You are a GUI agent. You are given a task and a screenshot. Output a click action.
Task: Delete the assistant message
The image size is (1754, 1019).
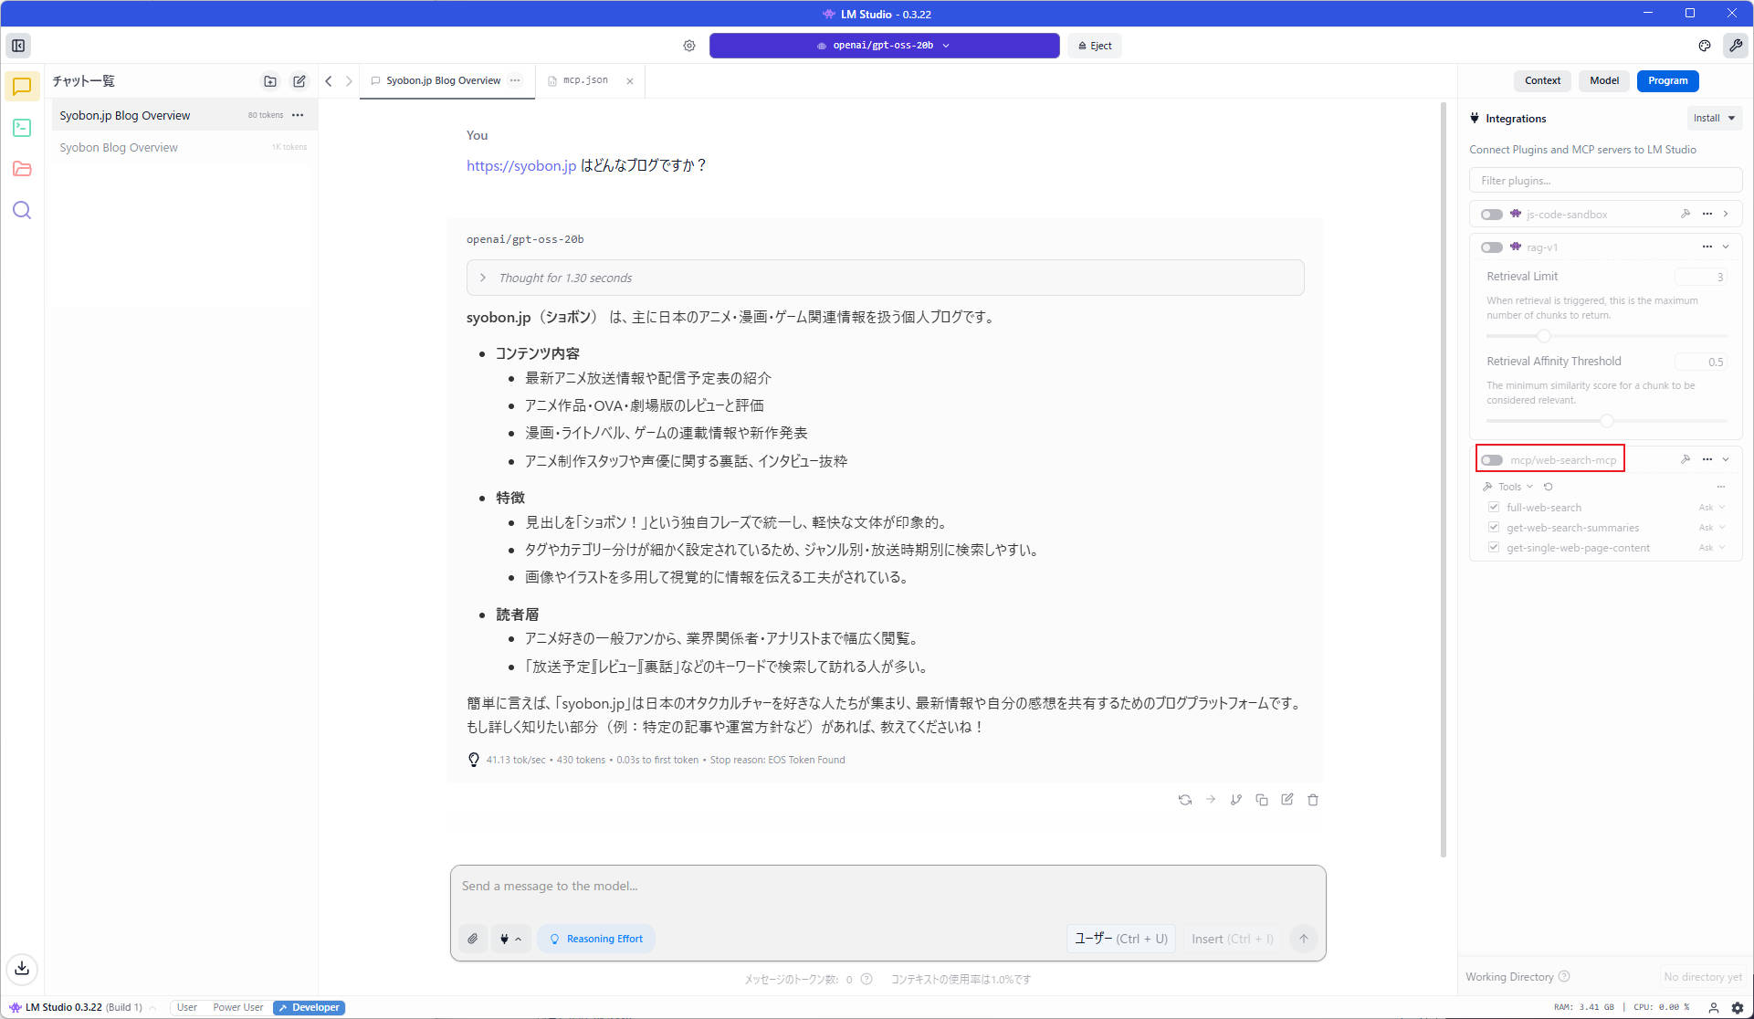(x=1313, y=800)
